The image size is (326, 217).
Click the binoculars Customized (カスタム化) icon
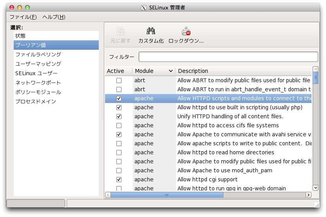(151, 31)
